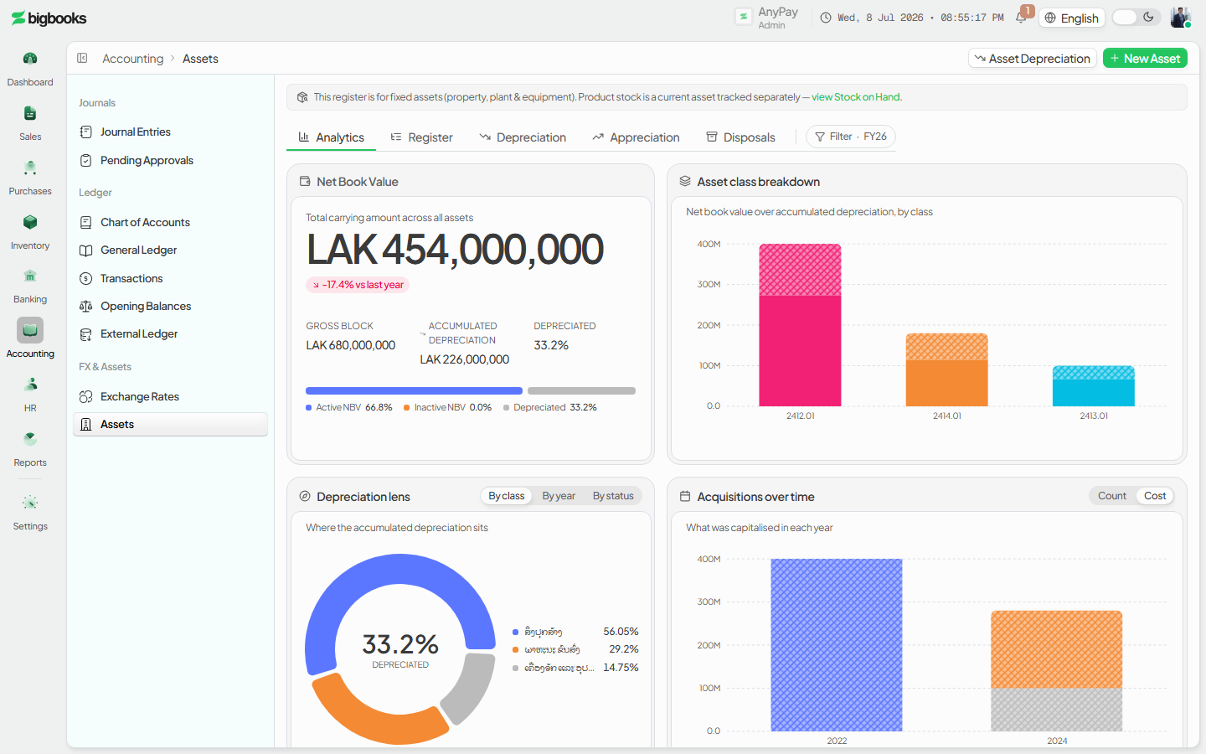Click the Net Book Value card icon
The height and width of the screenshot is (754, 1206).
tap(305, 181)
